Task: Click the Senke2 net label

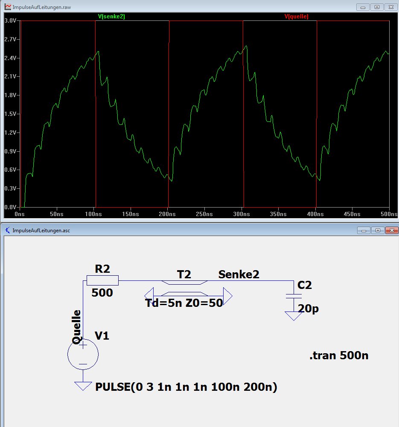Action: [239, 274]
